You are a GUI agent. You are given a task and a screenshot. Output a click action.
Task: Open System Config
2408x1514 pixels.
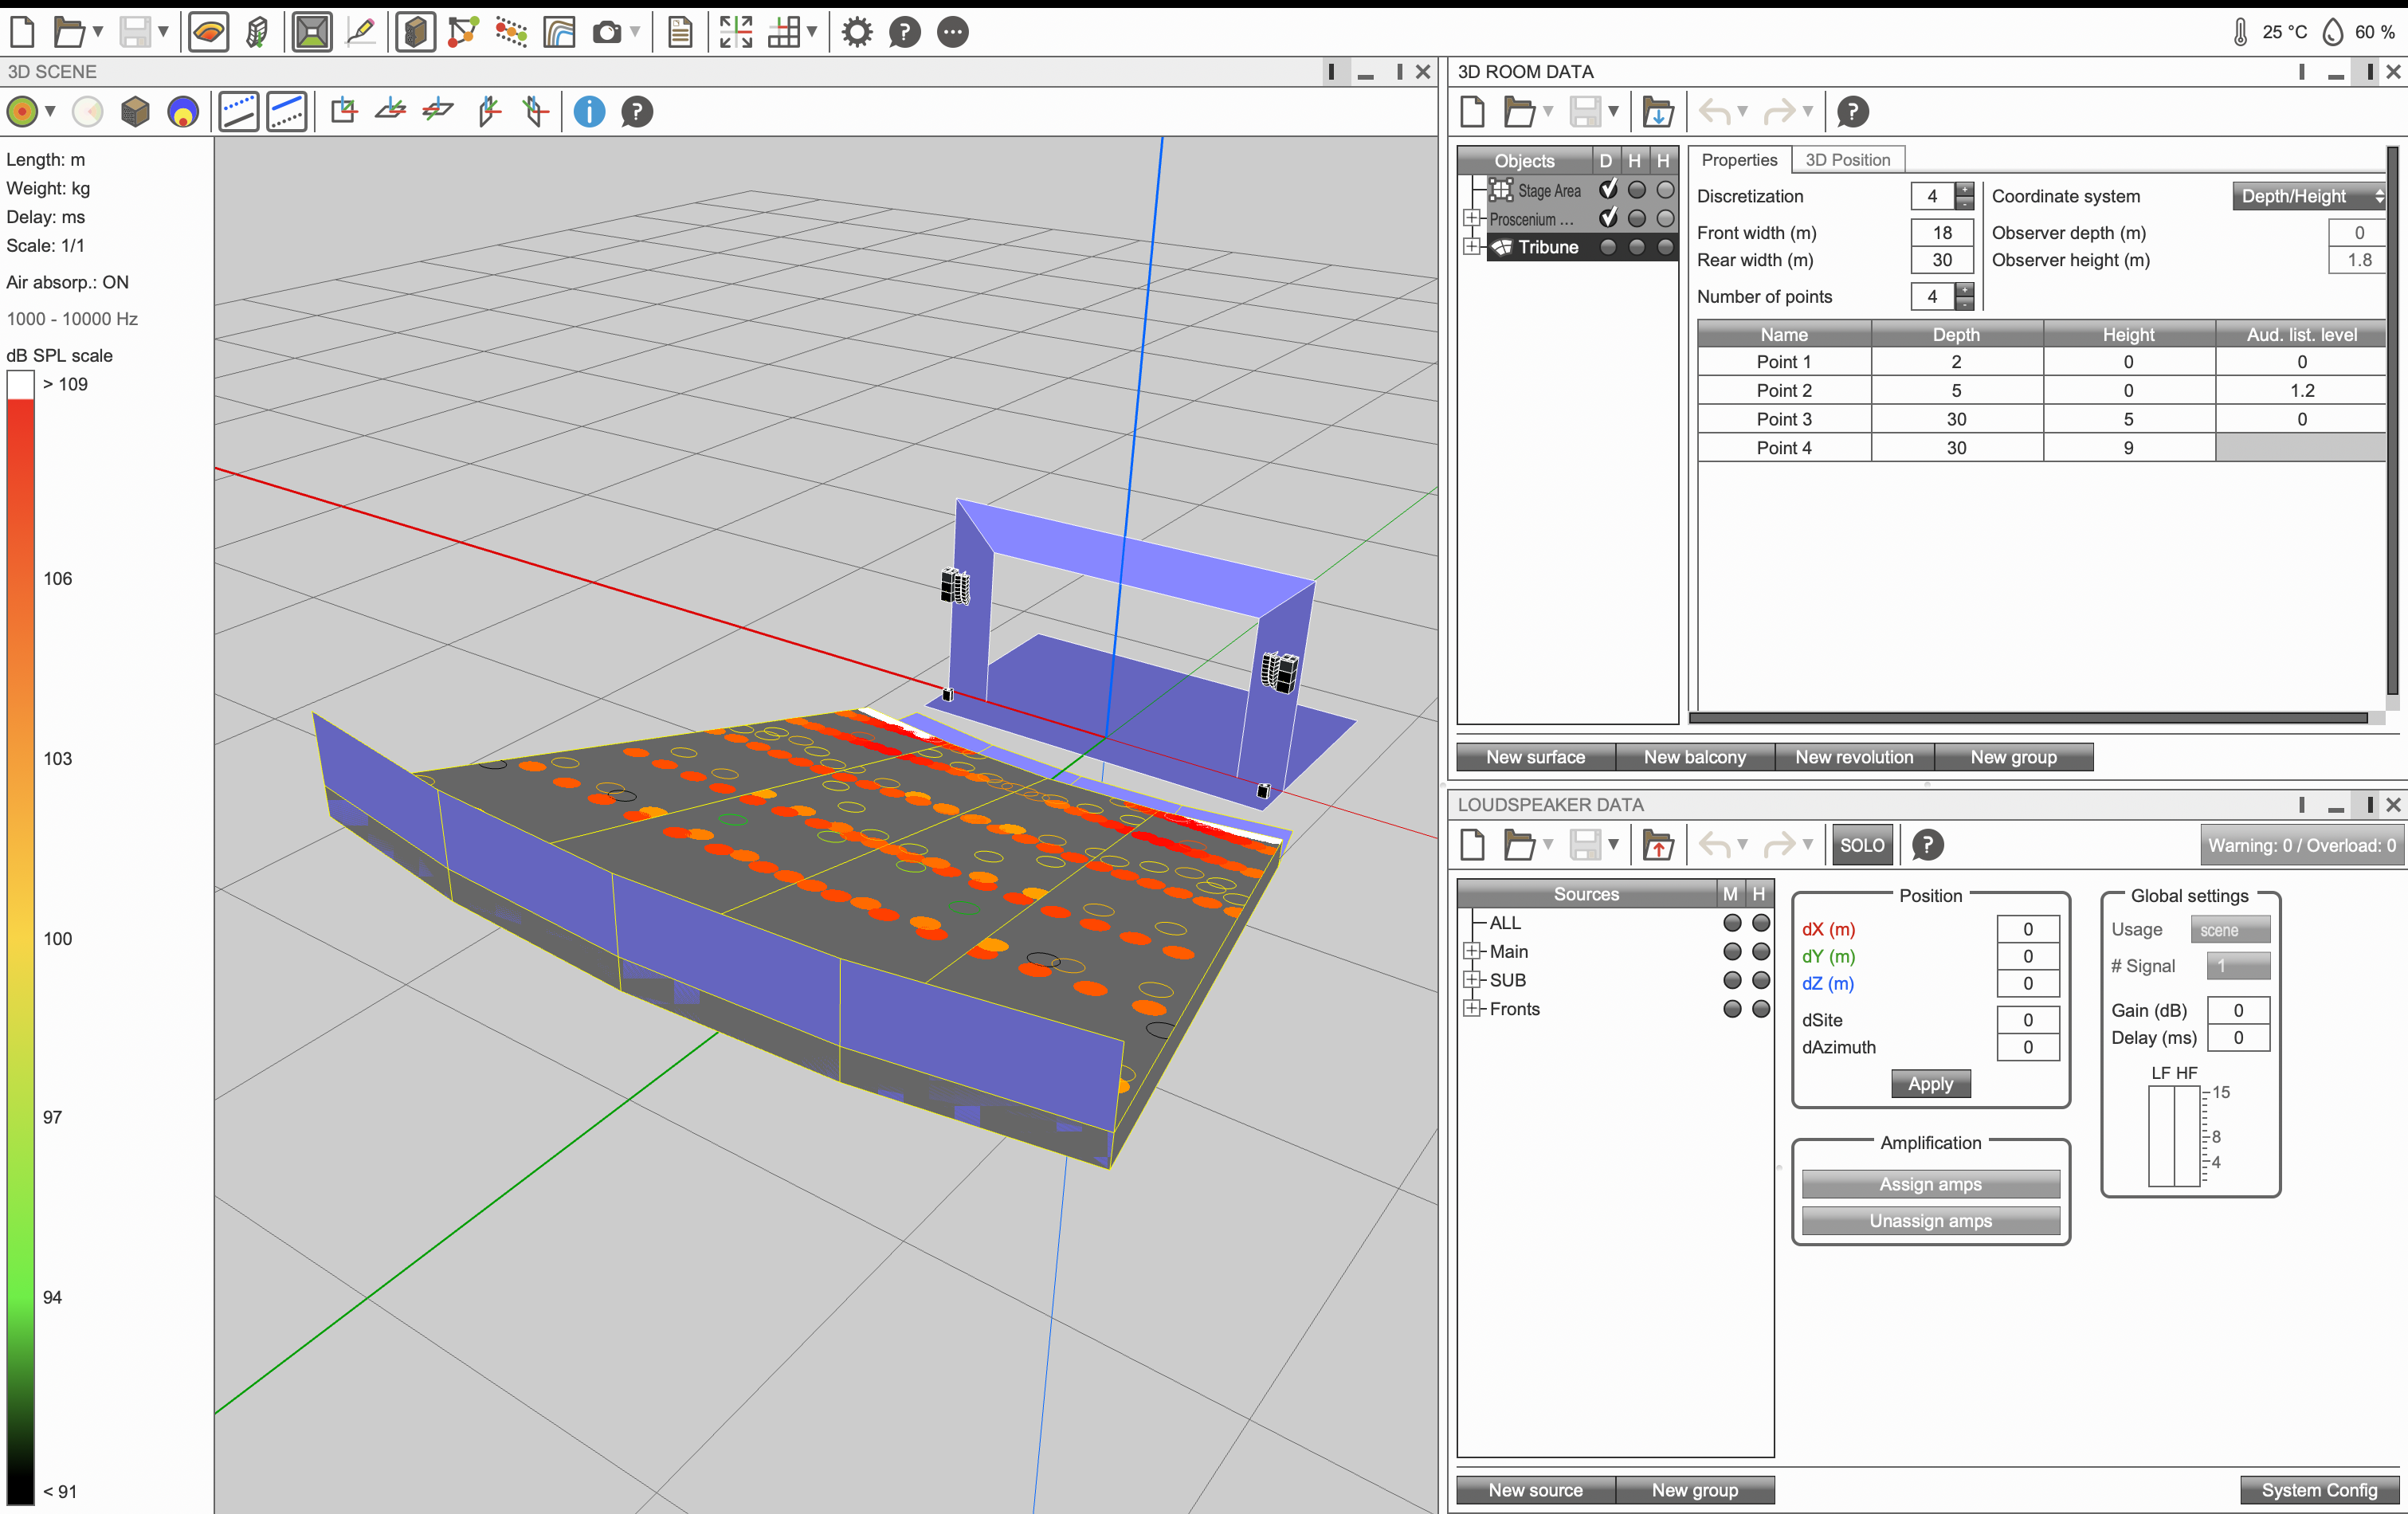(2319, 1490)
